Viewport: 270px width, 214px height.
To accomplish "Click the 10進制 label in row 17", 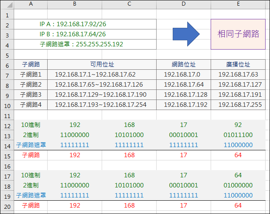I will tap(31, 175).
